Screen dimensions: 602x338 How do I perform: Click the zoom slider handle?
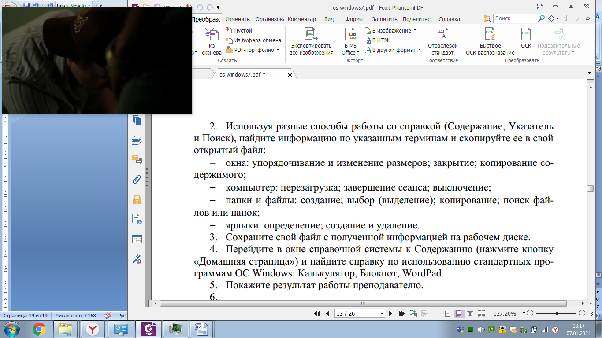557,313
